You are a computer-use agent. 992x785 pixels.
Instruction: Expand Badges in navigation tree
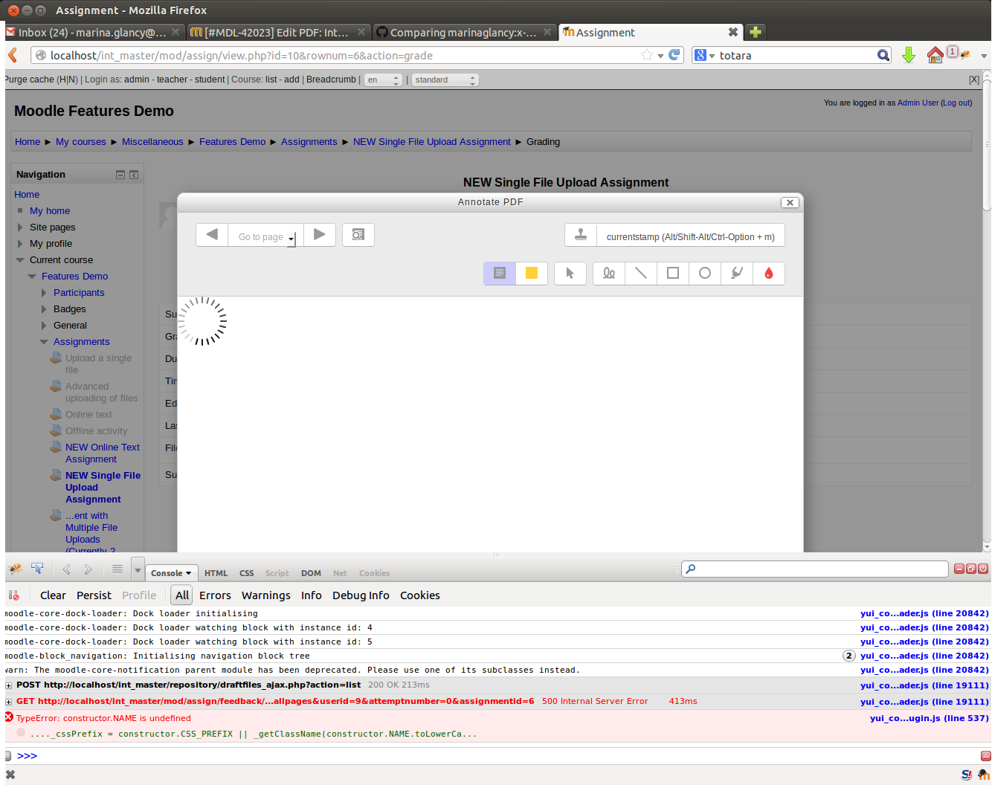44,309
